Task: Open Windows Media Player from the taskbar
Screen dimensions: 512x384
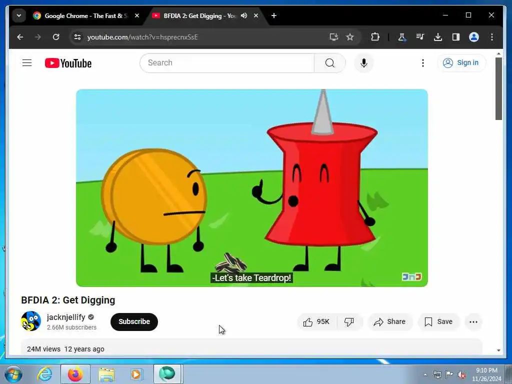Action: [136, 374]
